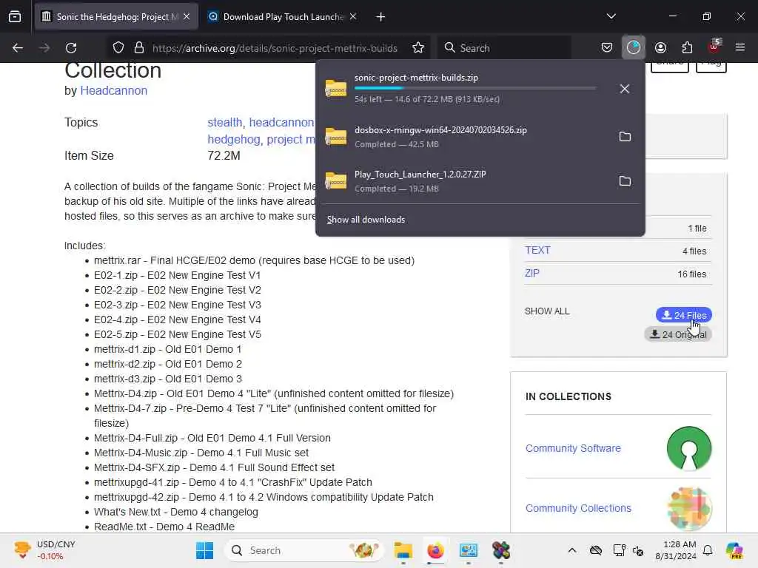Open the display connection tray icon
Image resolution: width=758 pixels, height=568 pixels.
click(x=619, y=550)
